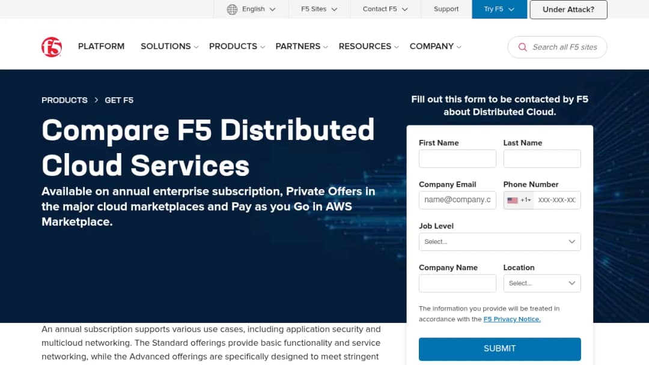The width and height of the screenshot is (649, 365).
Task: Click the breadcrumb arrow after PRODUCTS
Action: (96, 100)
